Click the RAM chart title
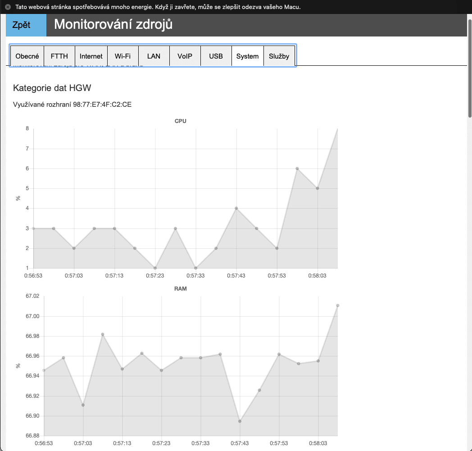 (180, 289)
